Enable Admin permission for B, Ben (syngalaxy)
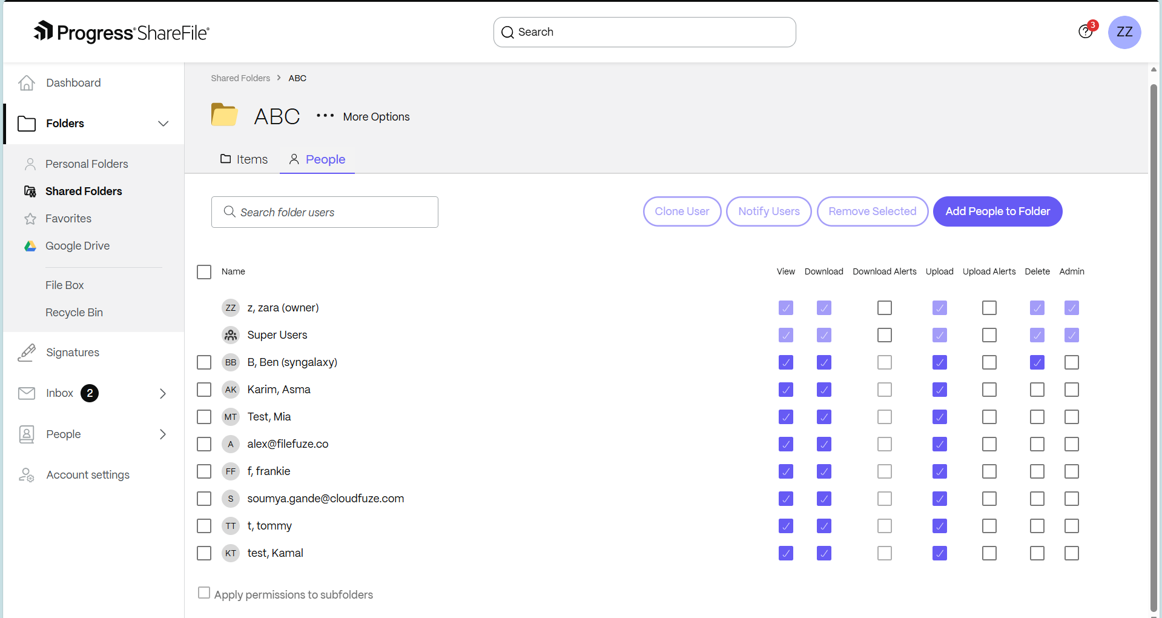Viewport: 1162px width, 618px height. click(x=1072, y=362)
